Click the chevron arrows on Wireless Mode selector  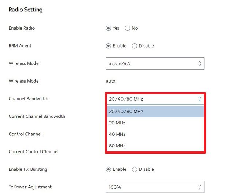[199, 63]
